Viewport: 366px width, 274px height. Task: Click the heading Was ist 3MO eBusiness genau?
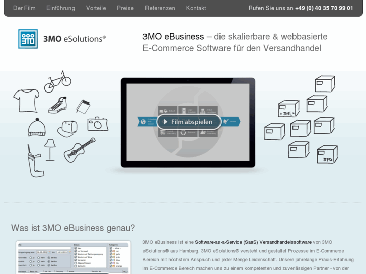click(x=73, y=228)
